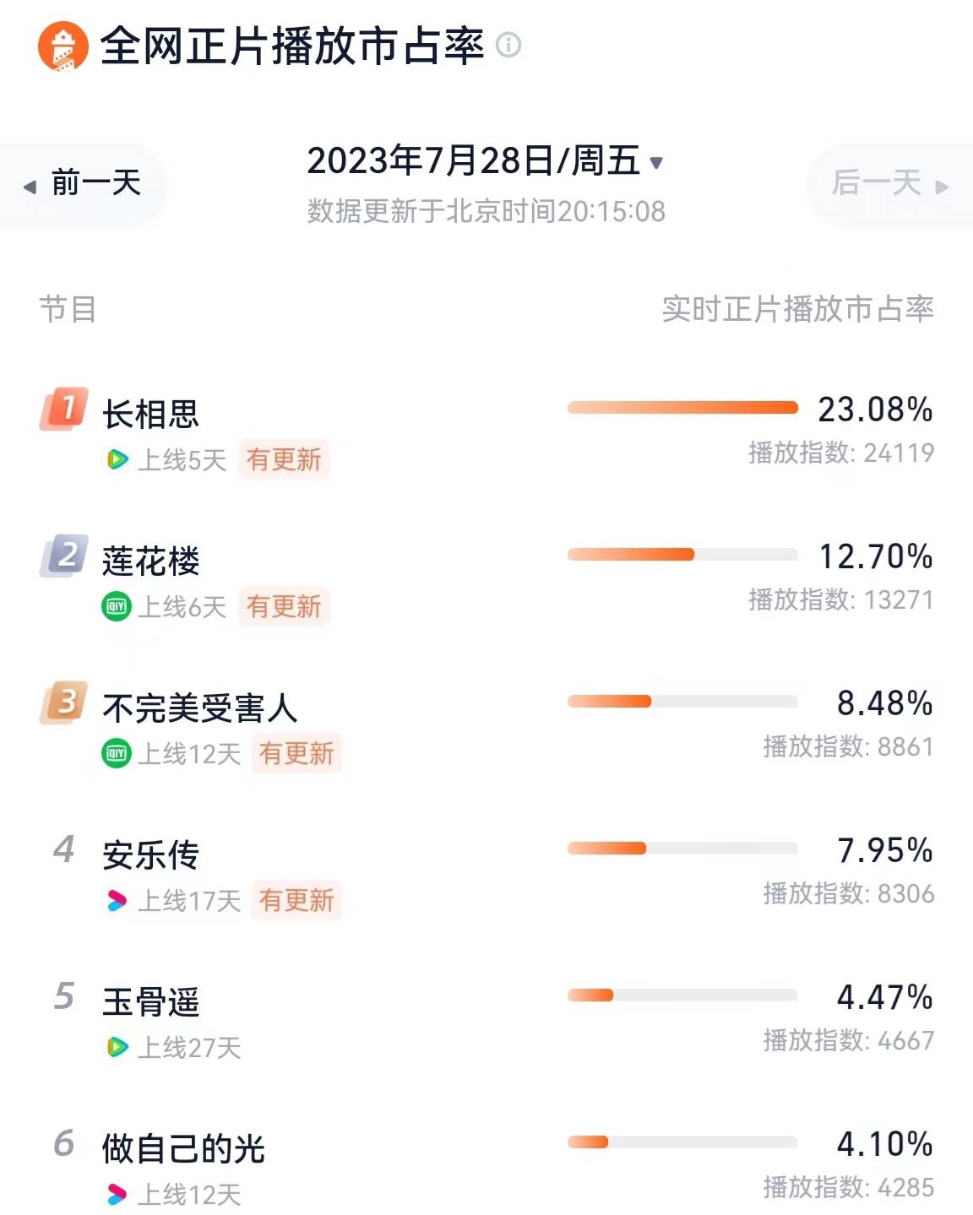This screenshot has width=973, height=1215.
Task: Open the 不完美受害人 show entry
Action: point(200,708)
